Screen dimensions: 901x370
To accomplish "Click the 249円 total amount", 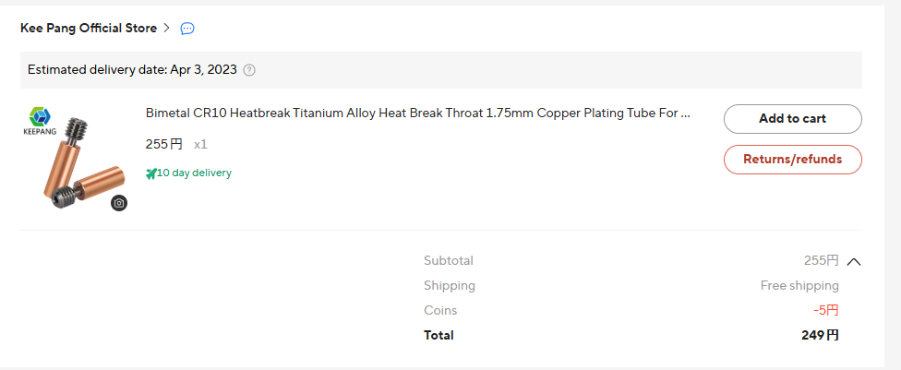I will 820,335.
